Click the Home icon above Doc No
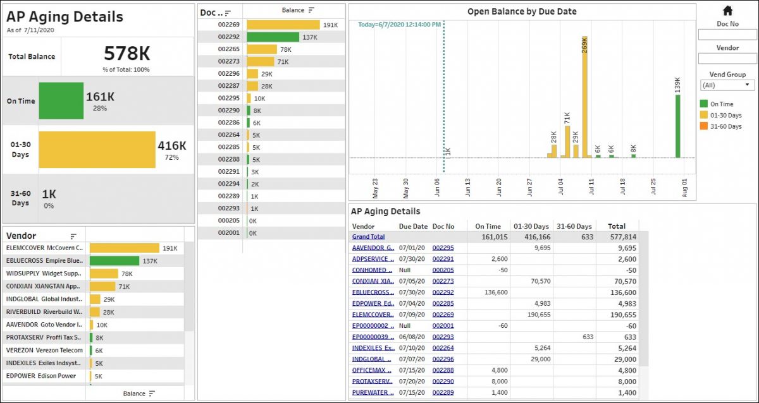Screen dimensions: 759x403 point(727,11)
